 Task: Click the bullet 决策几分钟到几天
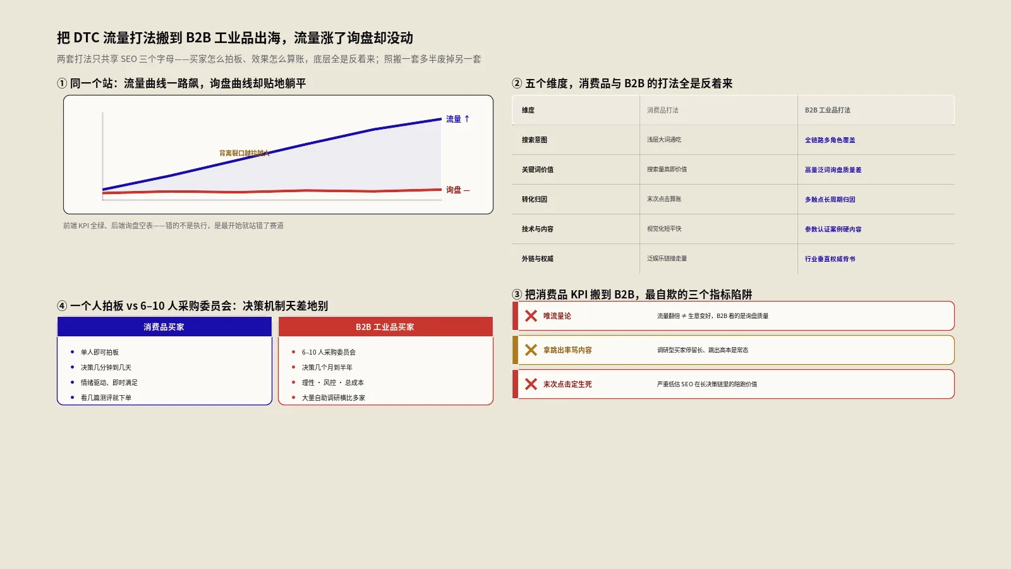[x=106, y=367]
